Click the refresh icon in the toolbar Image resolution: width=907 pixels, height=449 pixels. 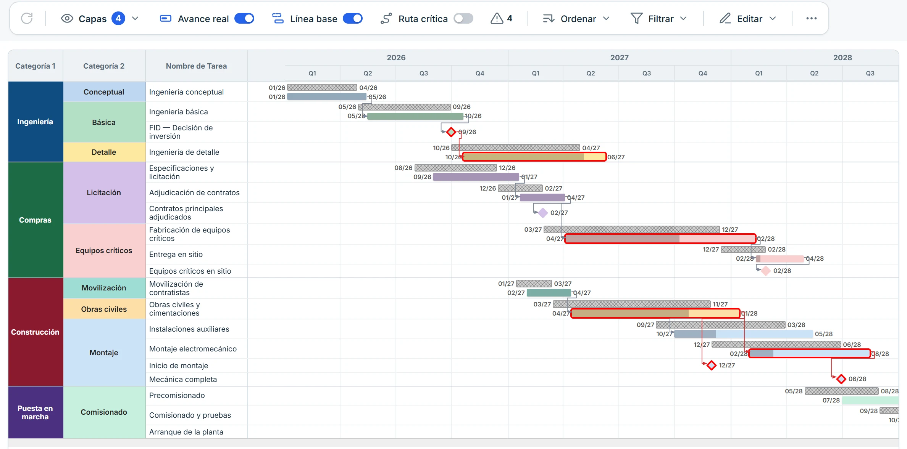pos(27,18)
